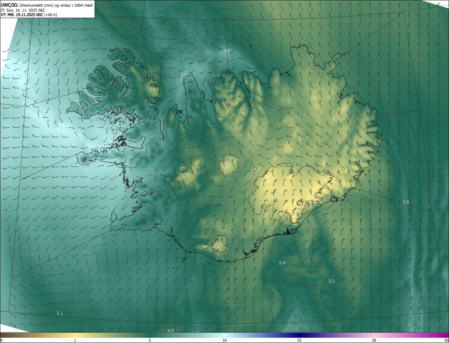
Task: Click the 3.1 value label in the Westfjords
Action: [152, 90]
